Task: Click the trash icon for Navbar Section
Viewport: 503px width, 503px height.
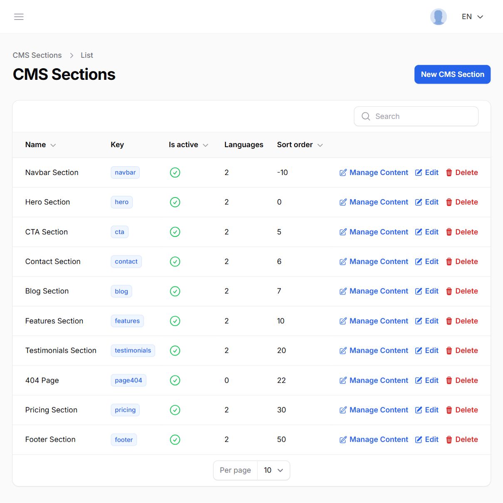Action: [x=449, y=173]
